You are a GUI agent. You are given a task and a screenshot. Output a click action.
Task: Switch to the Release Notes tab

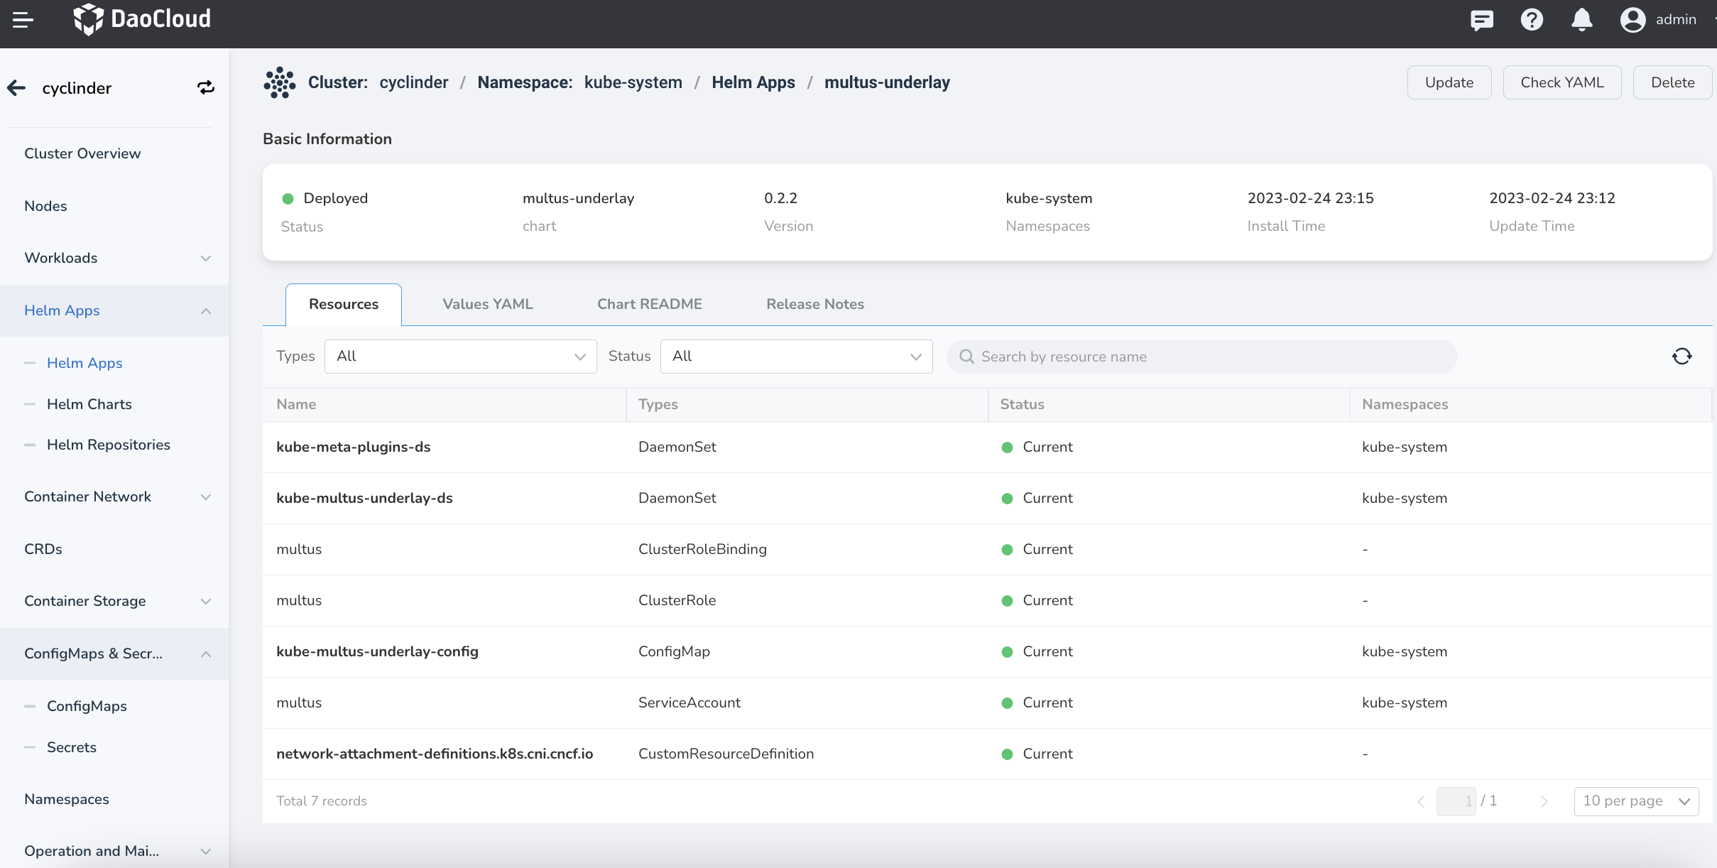(814, 304)
